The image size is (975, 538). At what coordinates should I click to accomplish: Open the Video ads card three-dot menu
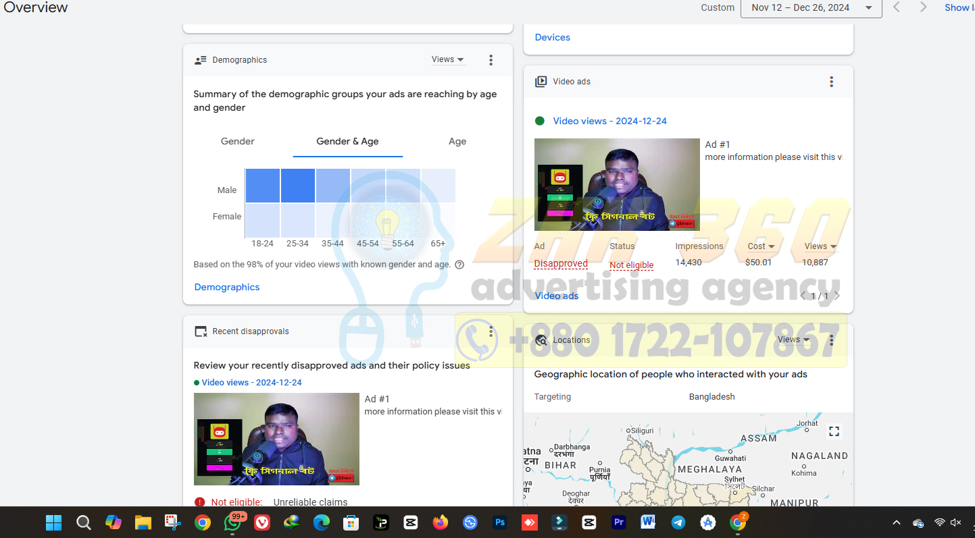[x=831, y=82]
